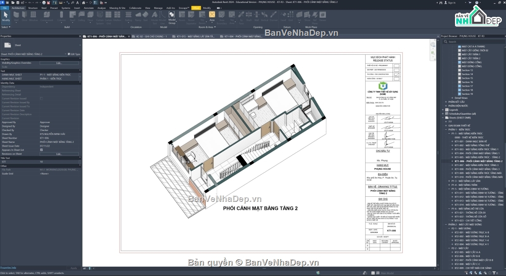
Task: Click the Sheet Name value field
Action: (59, 142)
